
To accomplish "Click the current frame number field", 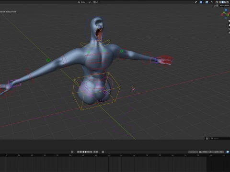I will [x=193, y=152].
